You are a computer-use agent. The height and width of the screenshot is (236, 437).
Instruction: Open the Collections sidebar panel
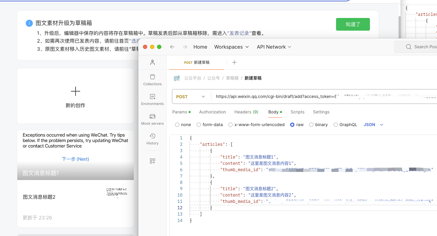[152, 80]
